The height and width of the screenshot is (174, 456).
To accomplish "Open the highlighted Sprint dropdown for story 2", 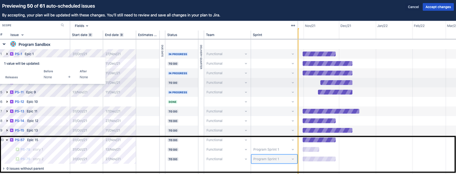I will pos(274,159).
